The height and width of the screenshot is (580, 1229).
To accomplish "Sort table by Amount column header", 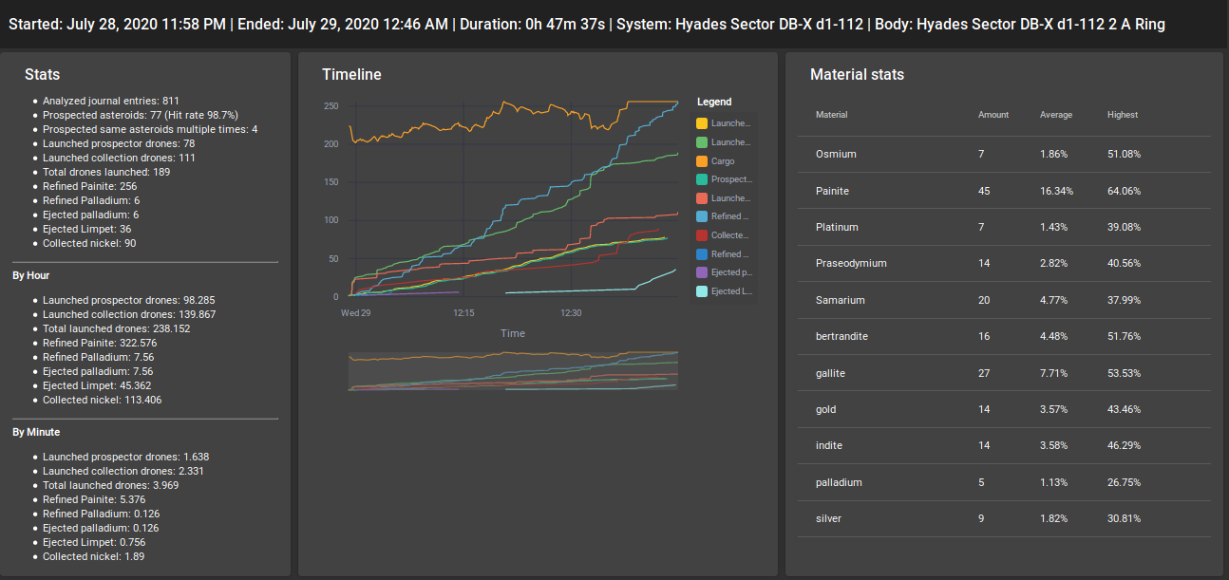I will pyautogui.click(x=993, y=115).
